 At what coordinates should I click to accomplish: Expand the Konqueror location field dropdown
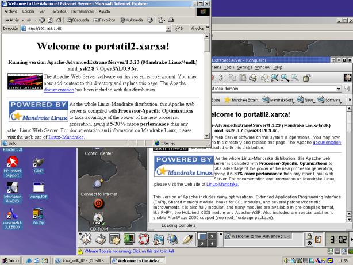[338, 89]
